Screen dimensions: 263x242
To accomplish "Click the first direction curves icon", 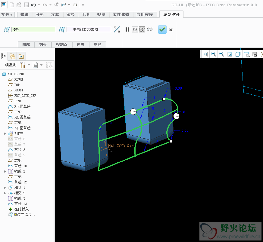I will pyautogui.click(x=7, y=29).
